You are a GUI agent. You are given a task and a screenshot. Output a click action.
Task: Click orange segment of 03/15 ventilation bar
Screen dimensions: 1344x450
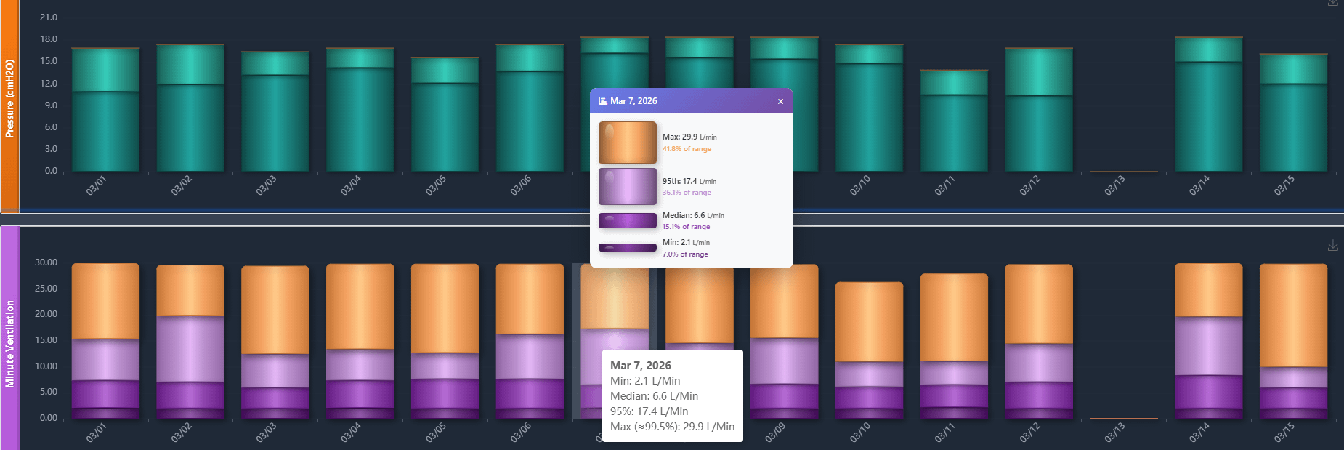pos(1293,315)
